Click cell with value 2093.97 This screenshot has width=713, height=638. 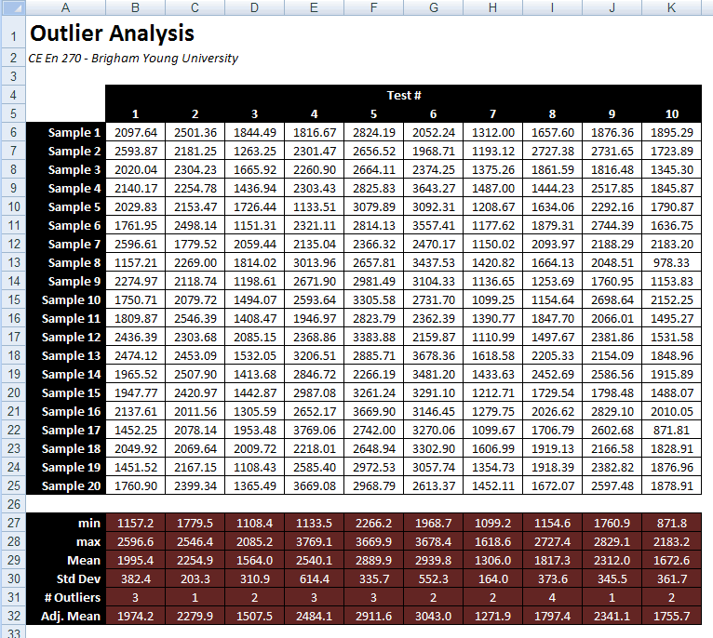click(x=553, y=244)
